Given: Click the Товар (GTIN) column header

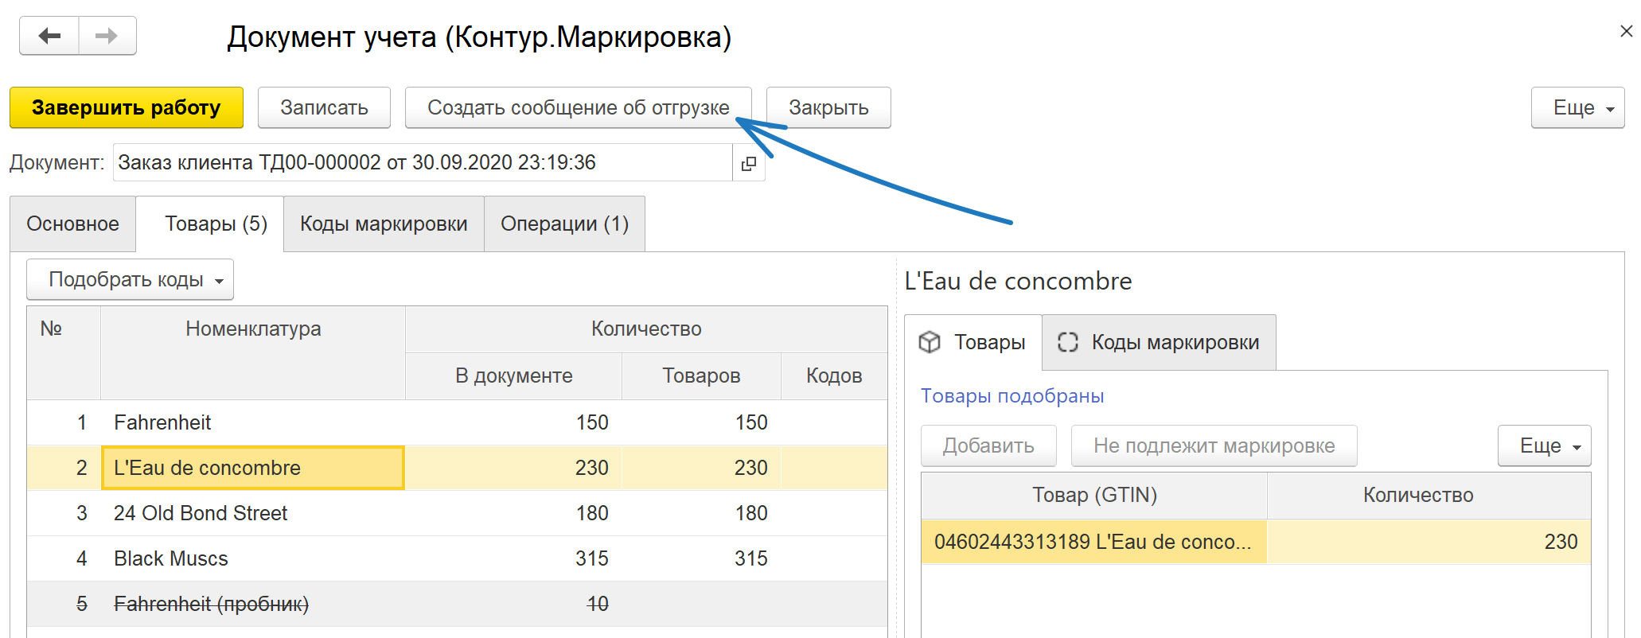Looking at the screenshot, I should (x=1094, y=496).
